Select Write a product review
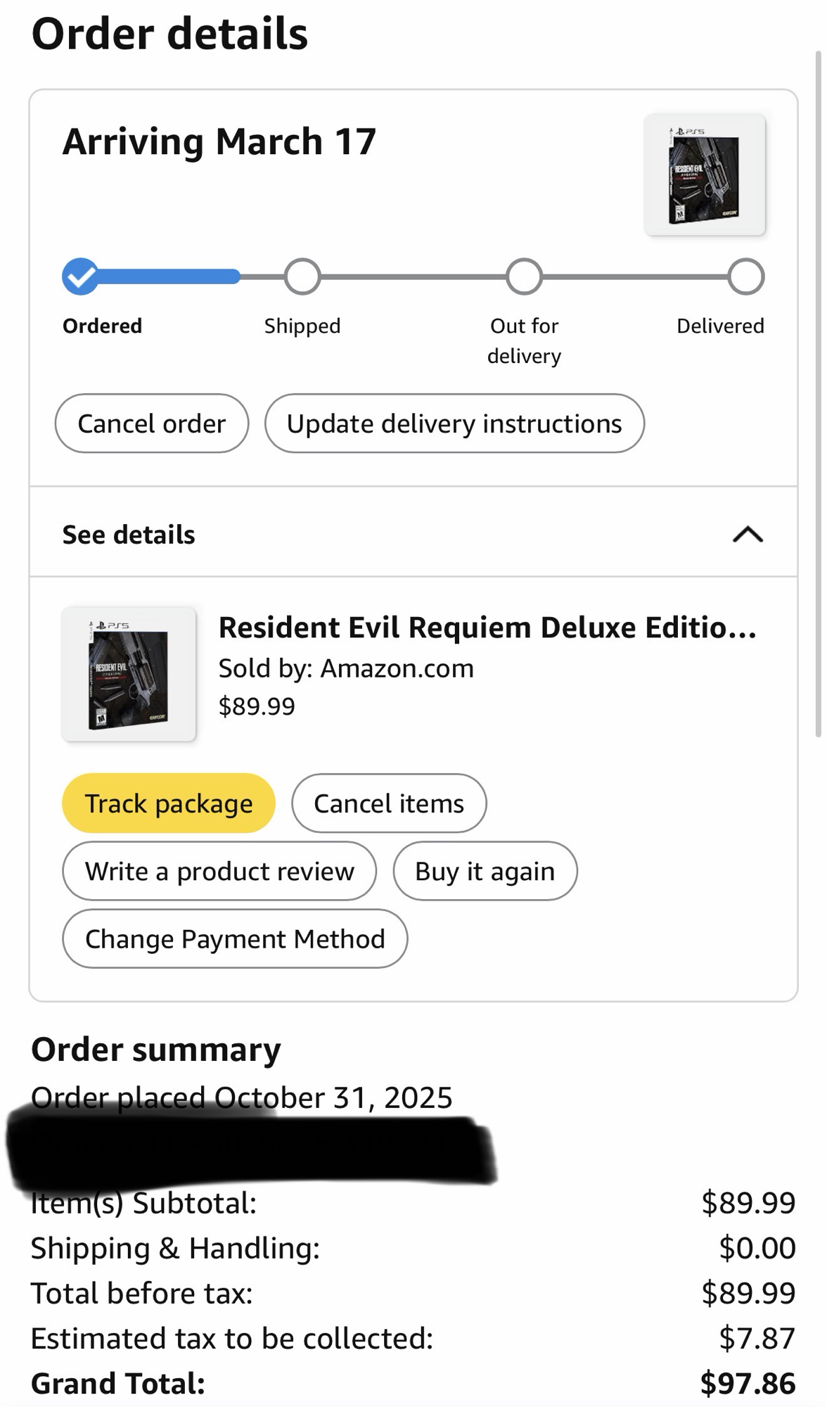Viewport: 827px width, 1407px height. tap(219, 871)
